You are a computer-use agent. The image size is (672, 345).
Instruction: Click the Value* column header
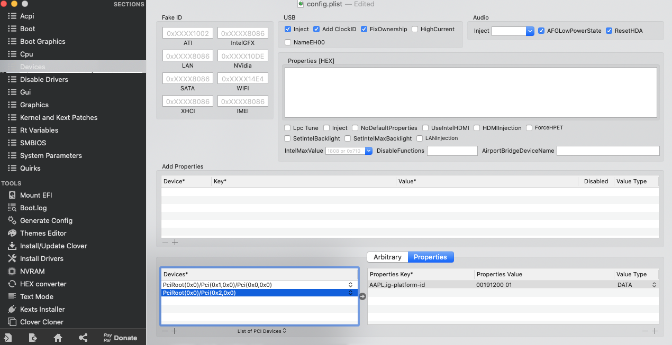coord(487,181)
